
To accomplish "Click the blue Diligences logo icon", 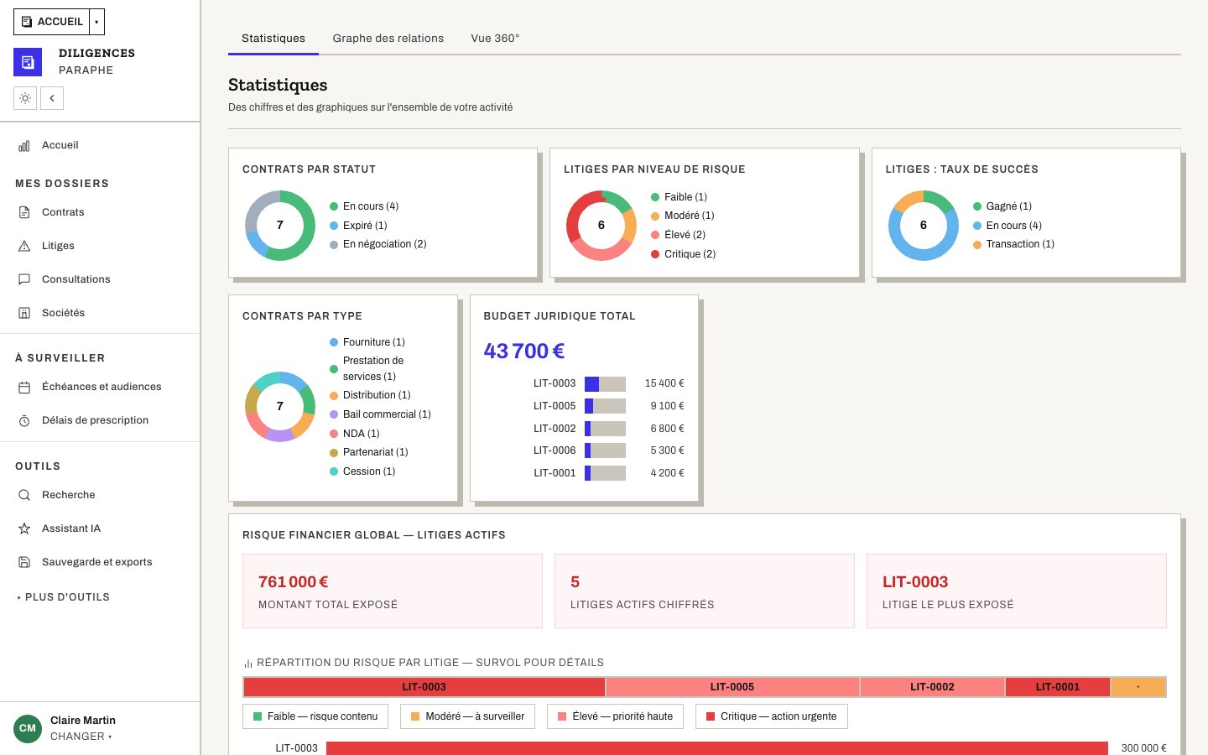I will click(x=28, y=62).
